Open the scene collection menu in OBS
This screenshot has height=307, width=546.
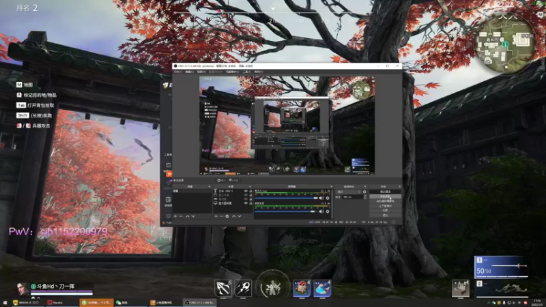point(233,72)
